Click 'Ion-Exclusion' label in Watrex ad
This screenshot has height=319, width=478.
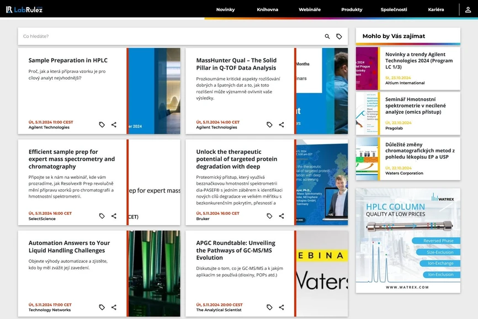440,274
